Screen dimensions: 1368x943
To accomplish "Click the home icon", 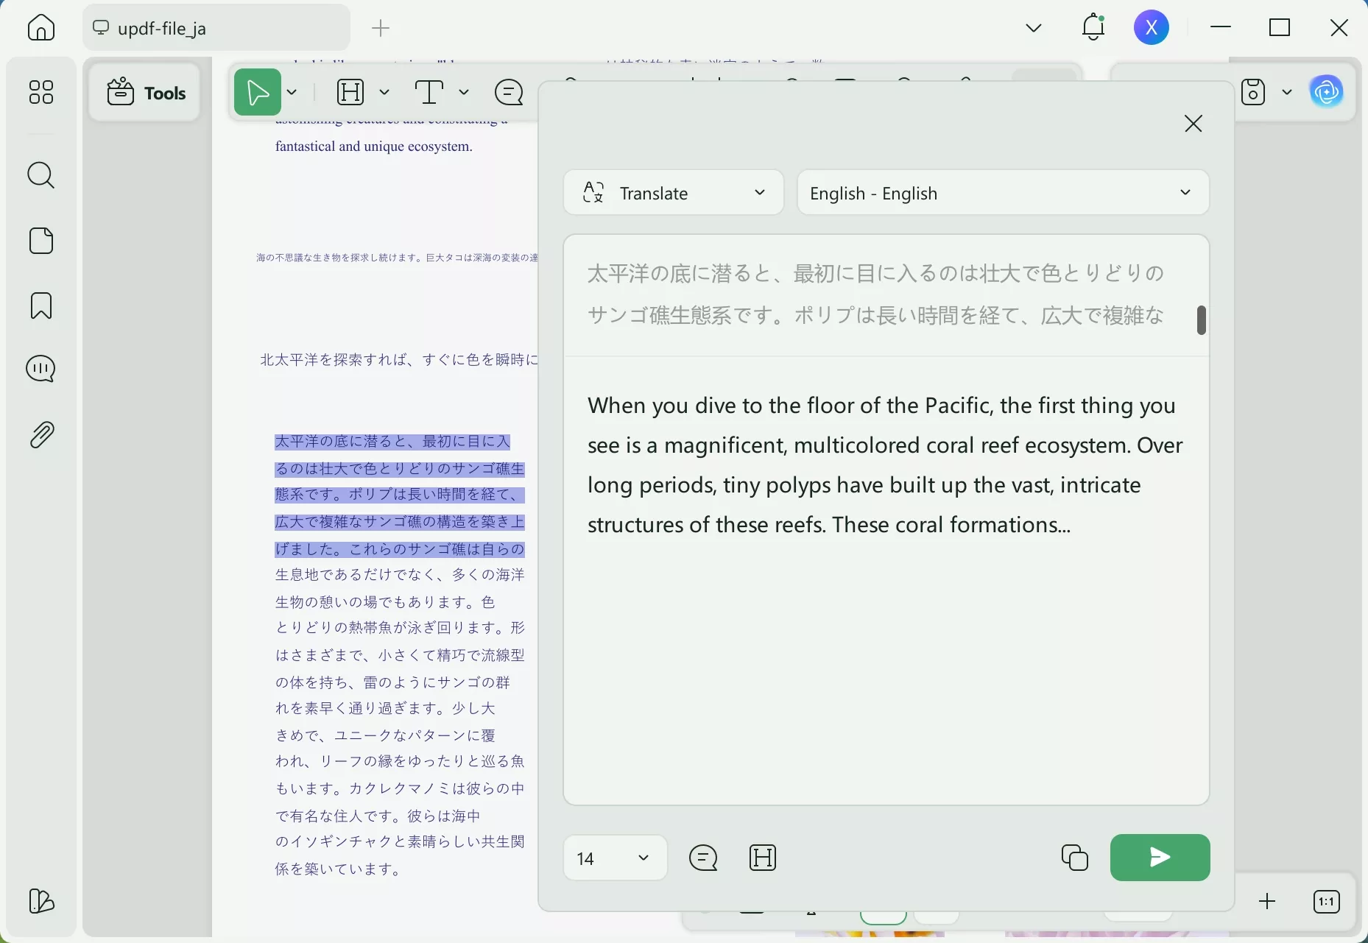I will (x=41, y=28).
